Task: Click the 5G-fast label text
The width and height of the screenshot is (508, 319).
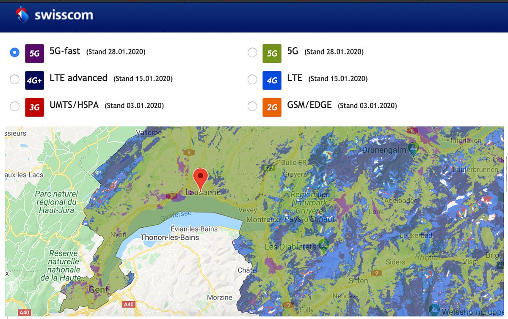Action: [x=65, y=51]
